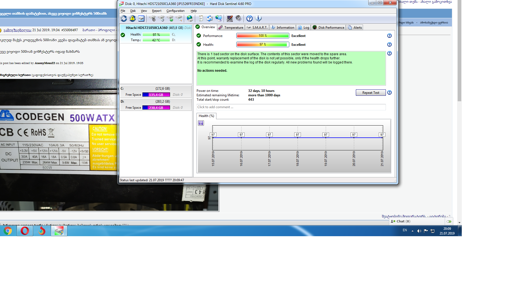Click the Health 97 % gradient bar
Screen dimensions: 530x298
263,44
